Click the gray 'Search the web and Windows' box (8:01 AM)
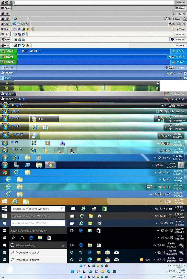187x279 pixels. (38, 216)
